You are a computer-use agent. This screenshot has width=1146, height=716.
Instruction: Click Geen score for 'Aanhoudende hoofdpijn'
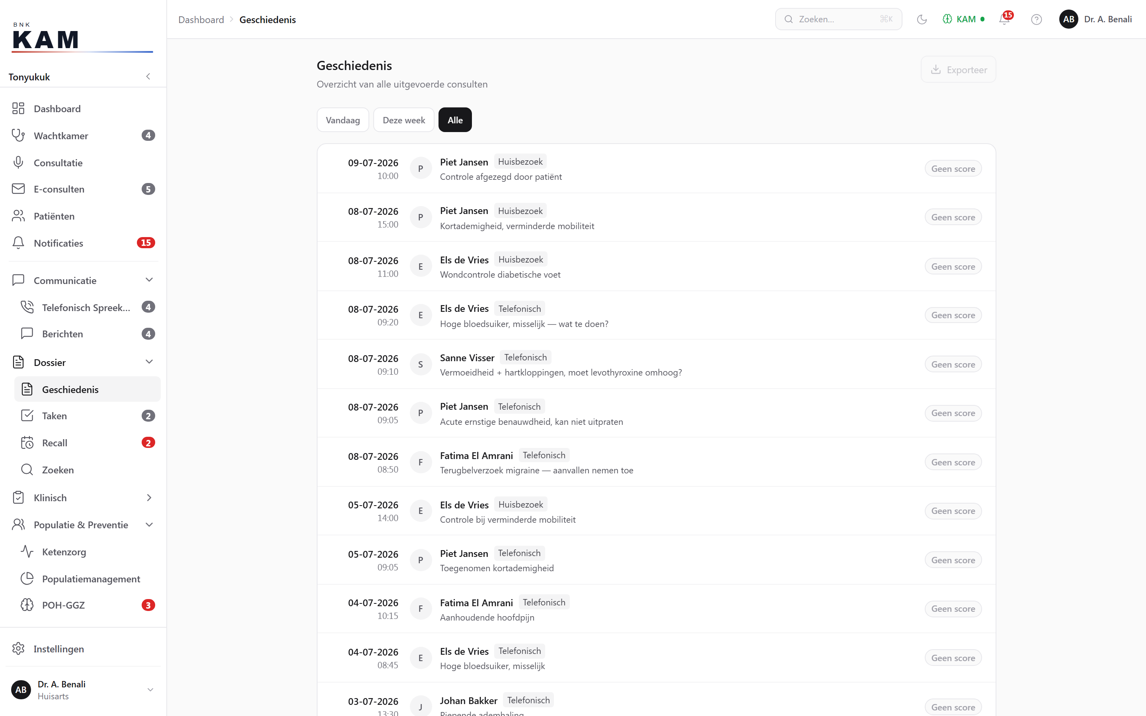(953, 609)
